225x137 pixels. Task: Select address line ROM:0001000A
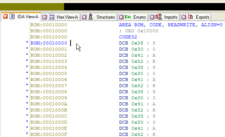[49, 104]
